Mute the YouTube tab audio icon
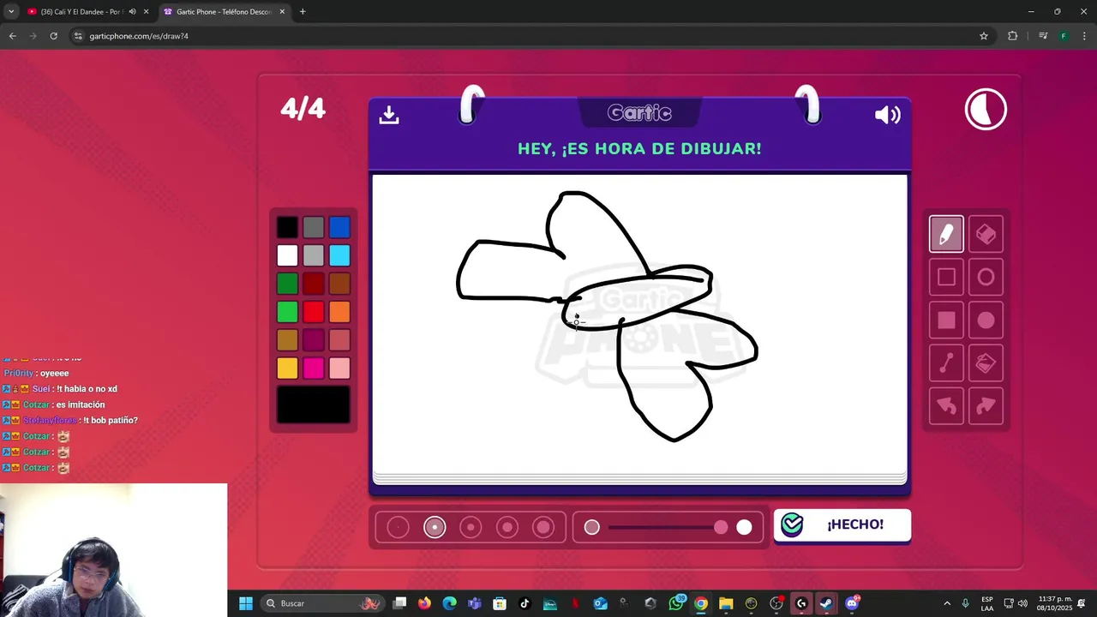1097x617 pixels. click(x=132, y=12)
